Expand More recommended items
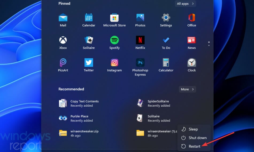This screenshot has width=254, height=152. (x=187, y=89)
